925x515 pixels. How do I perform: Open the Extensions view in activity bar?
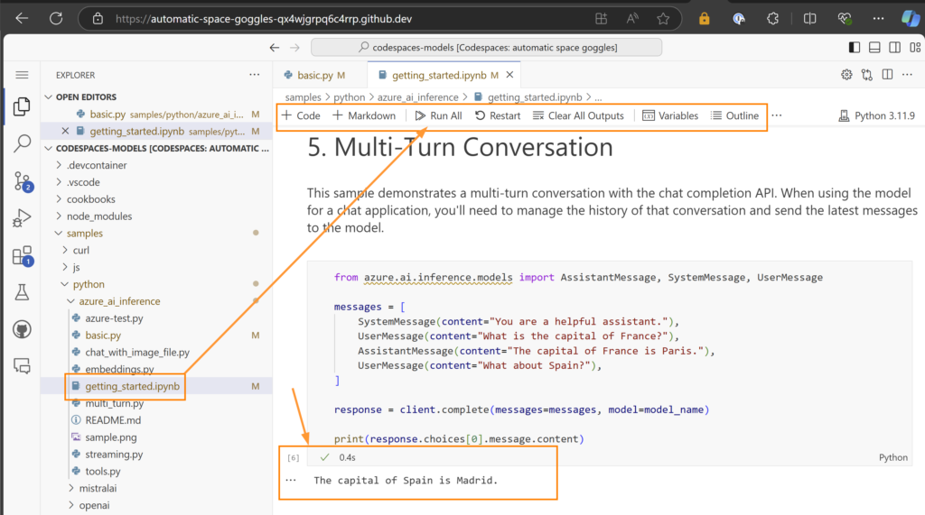[x=23, y=256]
